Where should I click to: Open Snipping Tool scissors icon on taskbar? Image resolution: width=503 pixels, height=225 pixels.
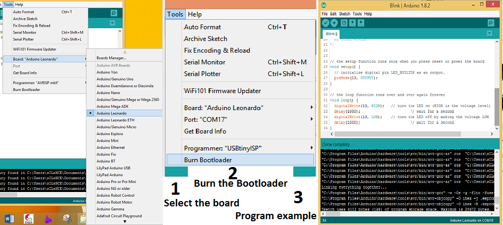click(x=67, y=219)
